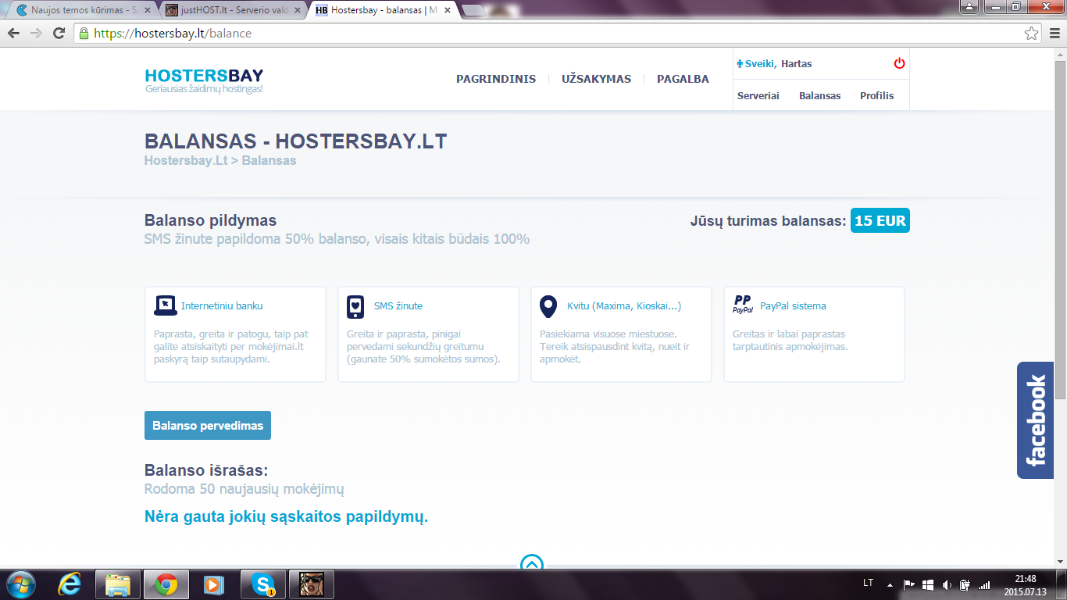Click the PayPal sistema link

coord(793,305)
